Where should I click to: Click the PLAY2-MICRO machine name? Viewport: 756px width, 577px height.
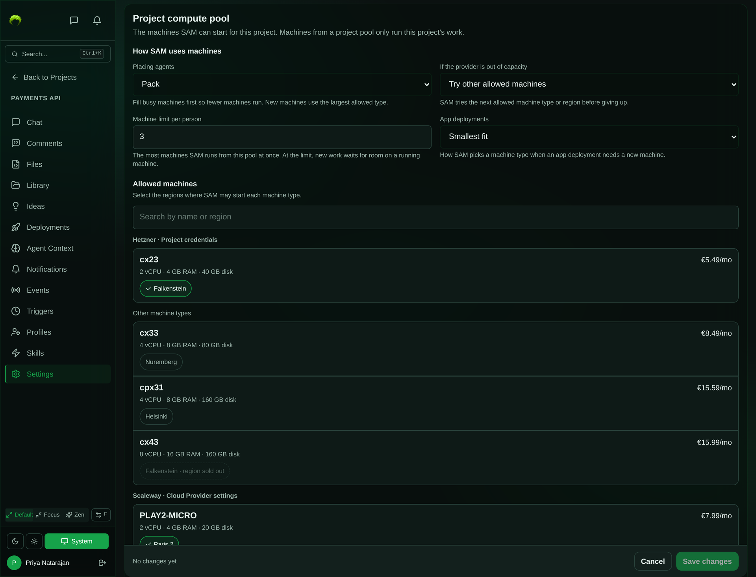(168, 515)
